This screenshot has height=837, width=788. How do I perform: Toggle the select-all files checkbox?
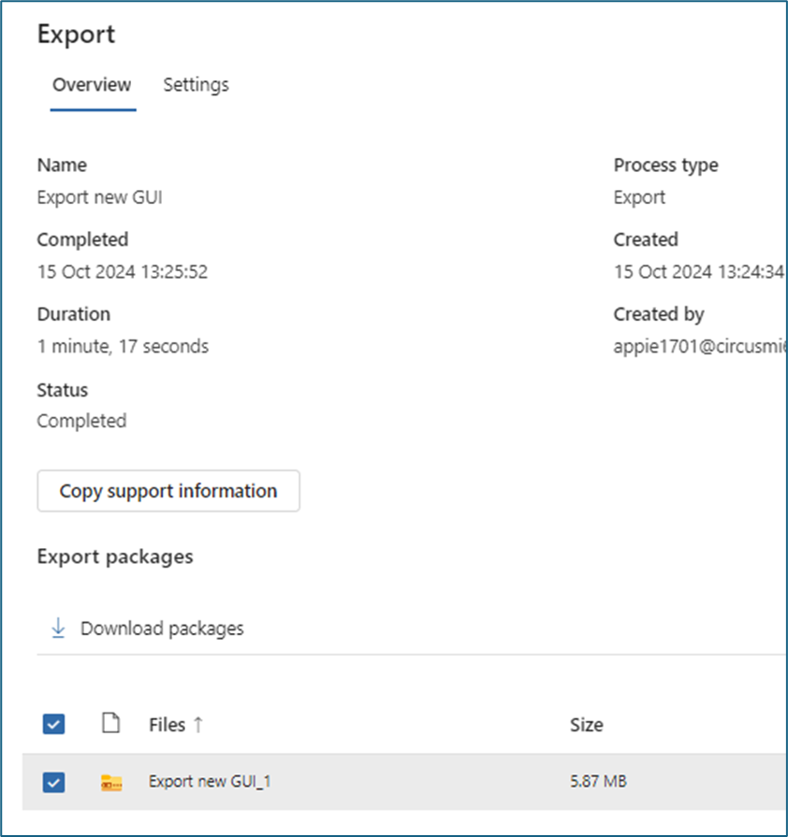click(x=54, y=724)
